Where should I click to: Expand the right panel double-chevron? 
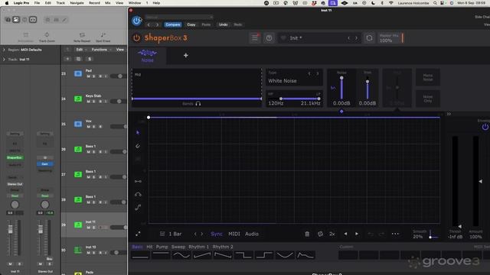(x=449, y=114)
